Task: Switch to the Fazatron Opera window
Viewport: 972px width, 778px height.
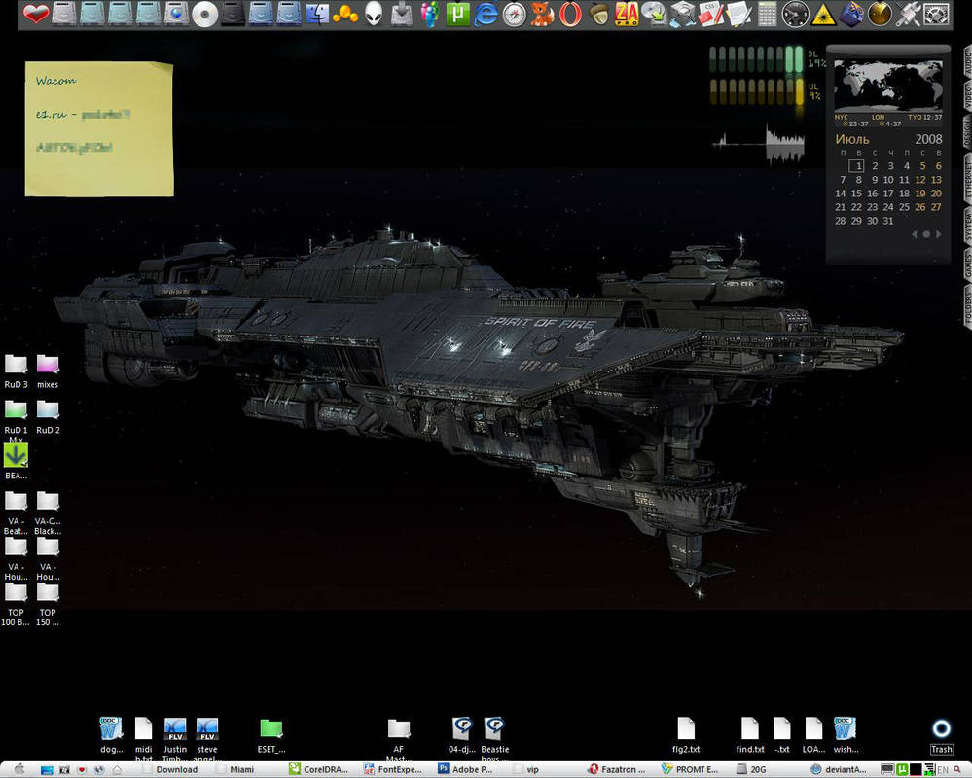Action: pyautogui.click(x=617, y=769)
